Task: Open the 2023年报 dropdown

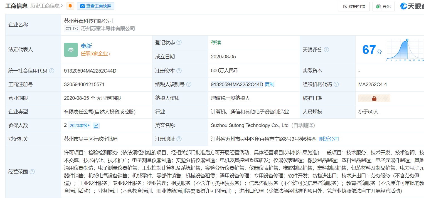Action: tap(80, 126)
